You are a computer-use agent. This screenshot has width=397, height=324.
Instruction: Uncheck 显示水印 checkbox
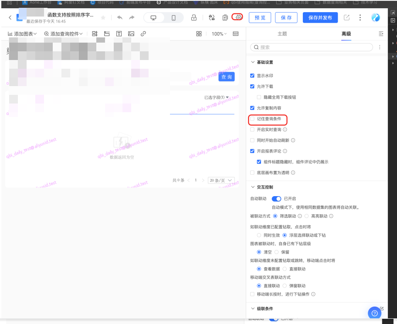pyautogui.click(x=252, y=76)
